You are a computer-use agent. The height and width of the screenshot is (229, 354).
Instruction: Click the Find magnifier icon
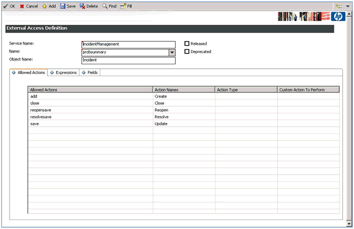(105, 6)
